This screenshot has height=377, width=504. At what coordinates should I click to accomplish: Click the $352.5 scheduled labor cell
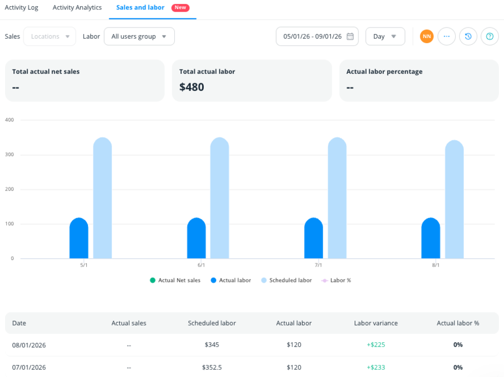(212, 367)
